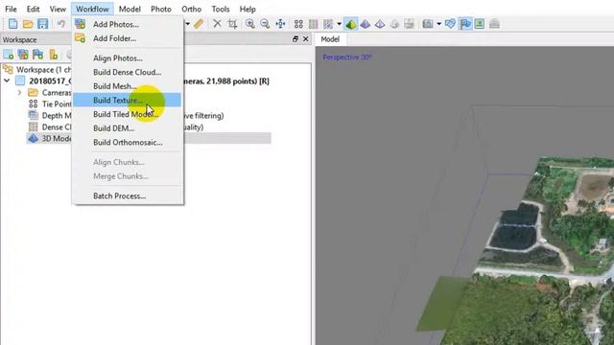
Task: Click Add Photos icon in Workspace toolbar
Action: 23,55
